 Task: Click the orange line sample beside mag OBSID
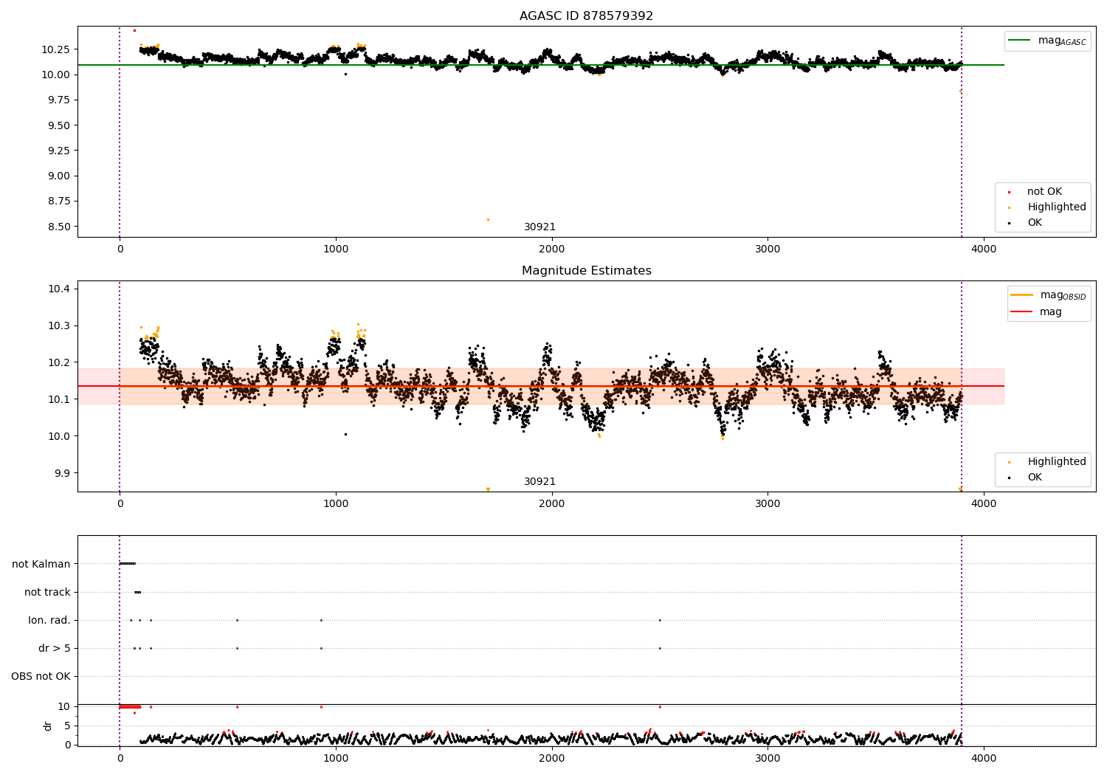tap(1022, 295)
